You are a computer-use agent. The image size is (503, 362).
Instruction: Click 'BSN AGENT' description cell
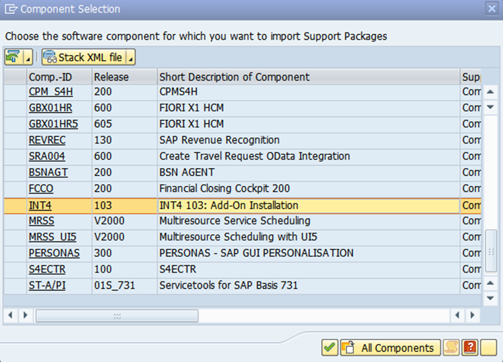pos(309,172)
